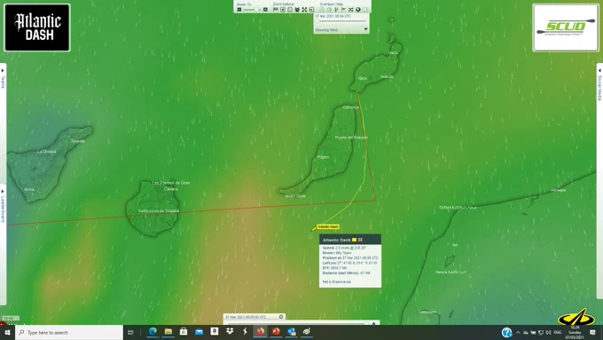This screenshot has width=603, height=340.
Task: Show hidden system tray icons
Action: [518, 332]
